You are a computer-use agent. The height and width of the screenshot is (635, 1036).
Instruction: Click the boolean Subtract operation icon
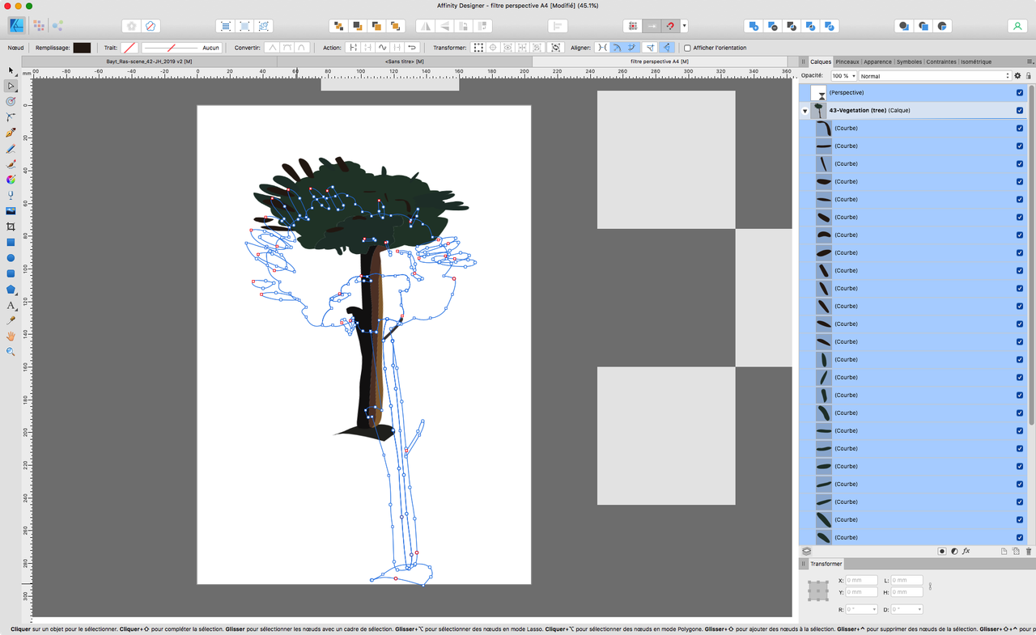pyautogui.click(x=772, y=26)
